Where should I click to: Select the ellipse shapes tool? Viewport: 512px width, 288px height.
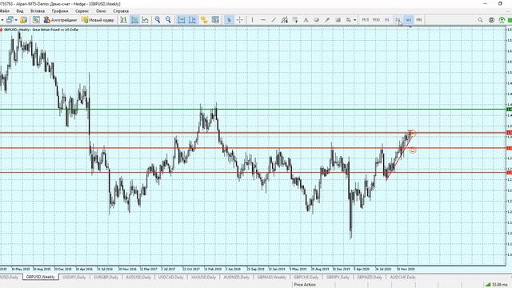coord(317,20)
